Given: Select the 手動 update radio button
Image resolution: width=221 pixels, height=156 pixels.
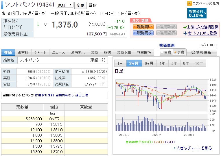Looking at the screenshot, I should (x=175, y=52).
